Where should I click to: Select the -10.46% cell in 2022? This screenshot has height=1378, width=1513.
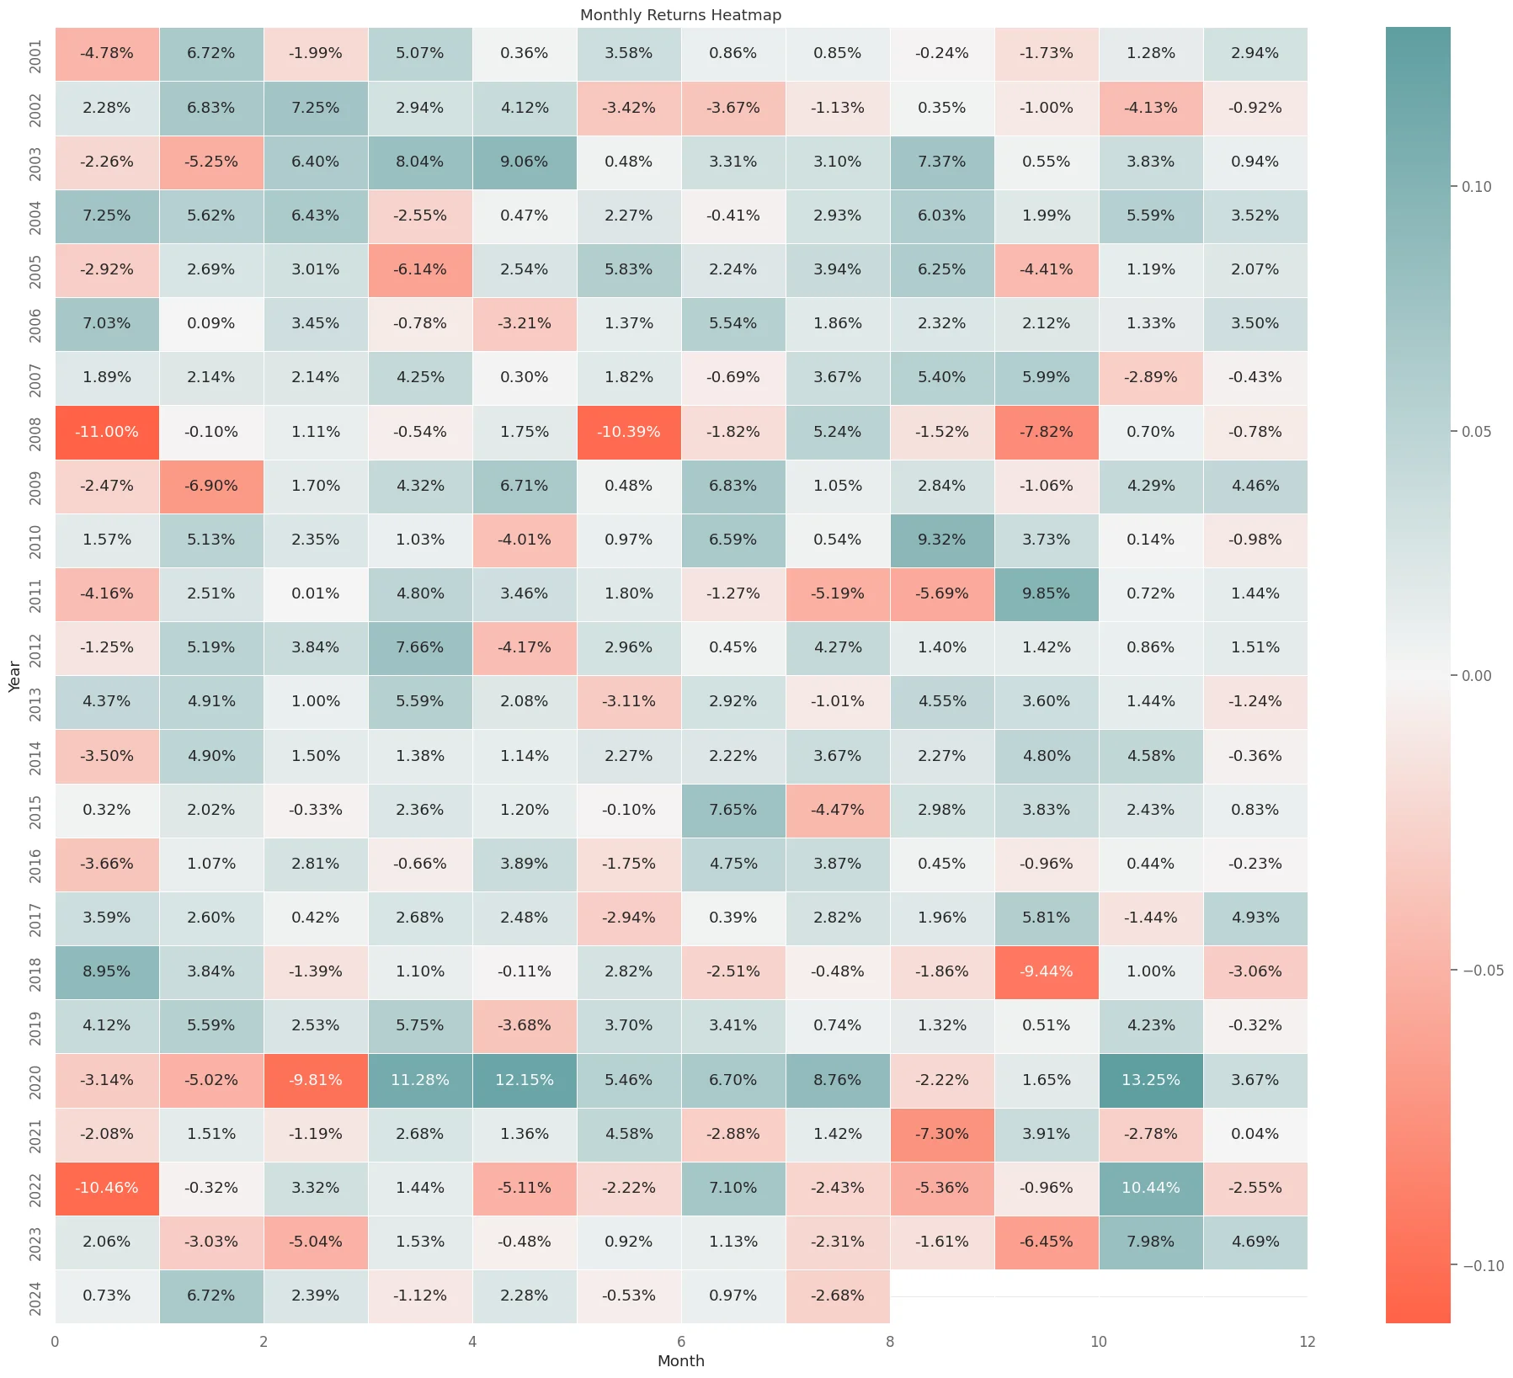pyautogui.click(x=107, y=1188)
